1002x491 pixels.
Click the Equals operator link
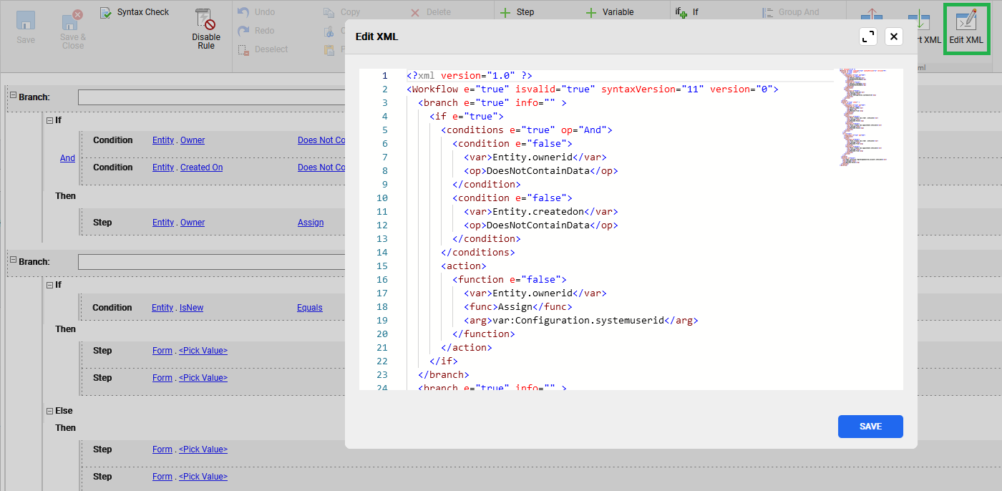tap(310, 308)
